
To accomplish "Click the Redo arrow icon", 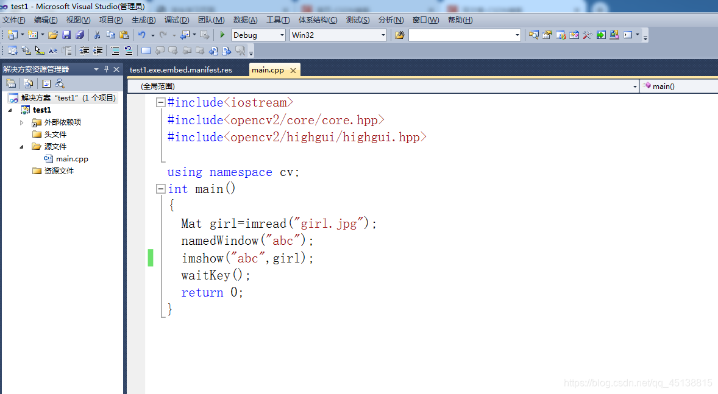I will [x=163, y=35].
